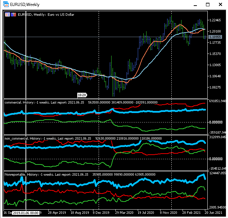
Task: Click the 28 Apr 2019 date label
Action: tap(57, 213)
